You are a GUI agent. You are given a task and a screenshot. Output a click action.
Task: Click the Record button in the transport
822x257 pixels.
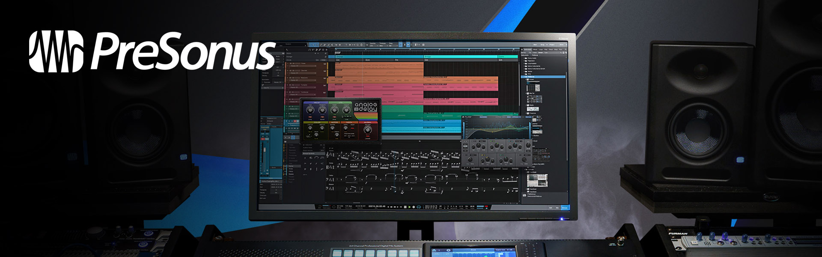click(x=414, y=207)
